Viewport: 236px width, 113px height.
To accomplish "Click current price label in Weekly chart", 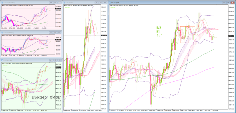I will pos(58,40).
